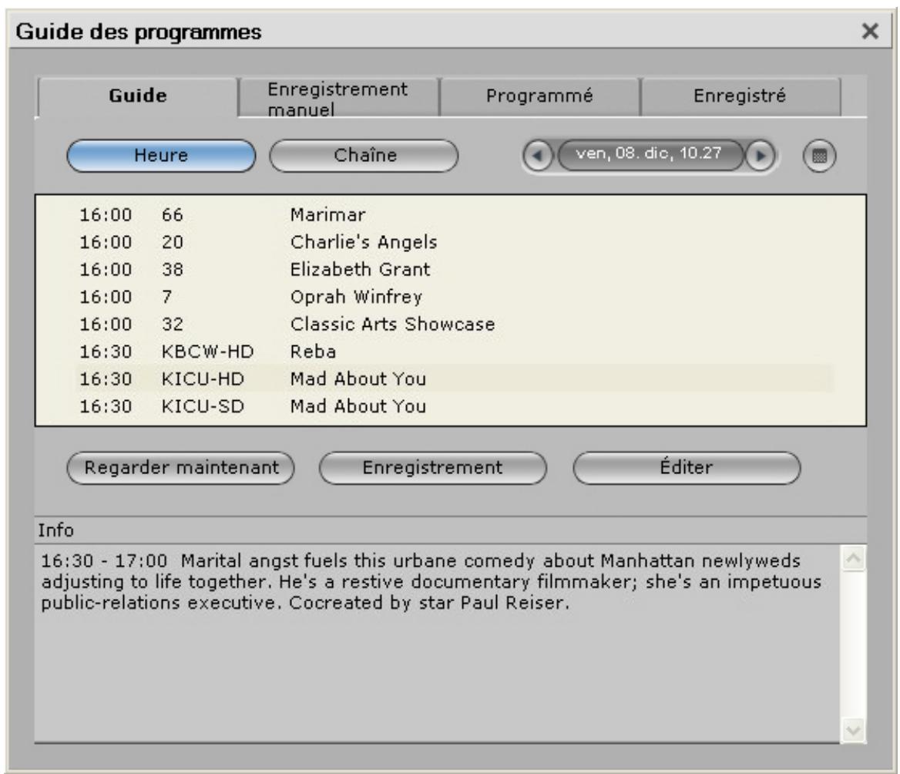Click channel 66 in the list

(x=172, y=215)
